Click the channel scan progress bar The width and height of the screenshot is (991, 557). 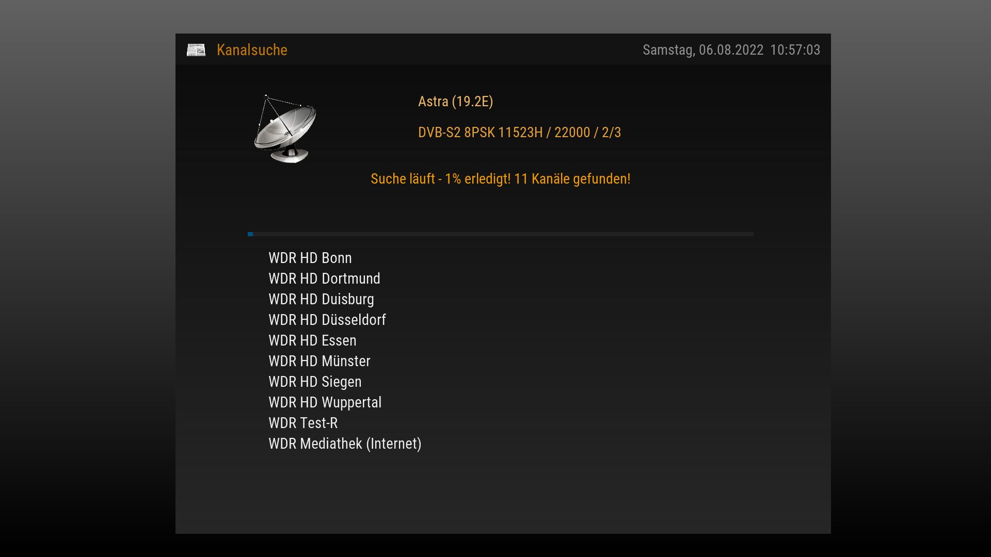point(501,234)
